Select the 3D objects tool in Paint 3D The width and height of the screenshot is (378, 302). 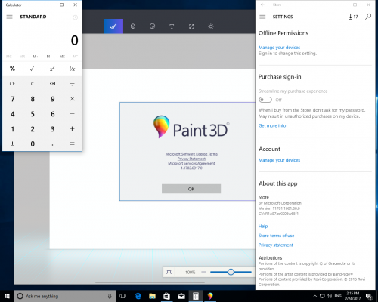pos(133,26)
